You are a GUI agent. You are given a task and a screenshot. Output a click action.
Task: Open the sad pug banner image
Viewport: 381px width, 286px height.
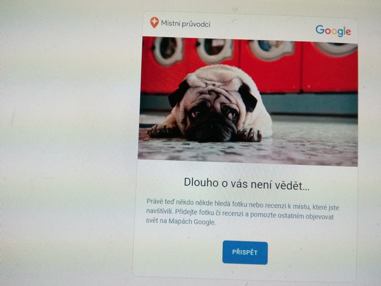point(248,101)
